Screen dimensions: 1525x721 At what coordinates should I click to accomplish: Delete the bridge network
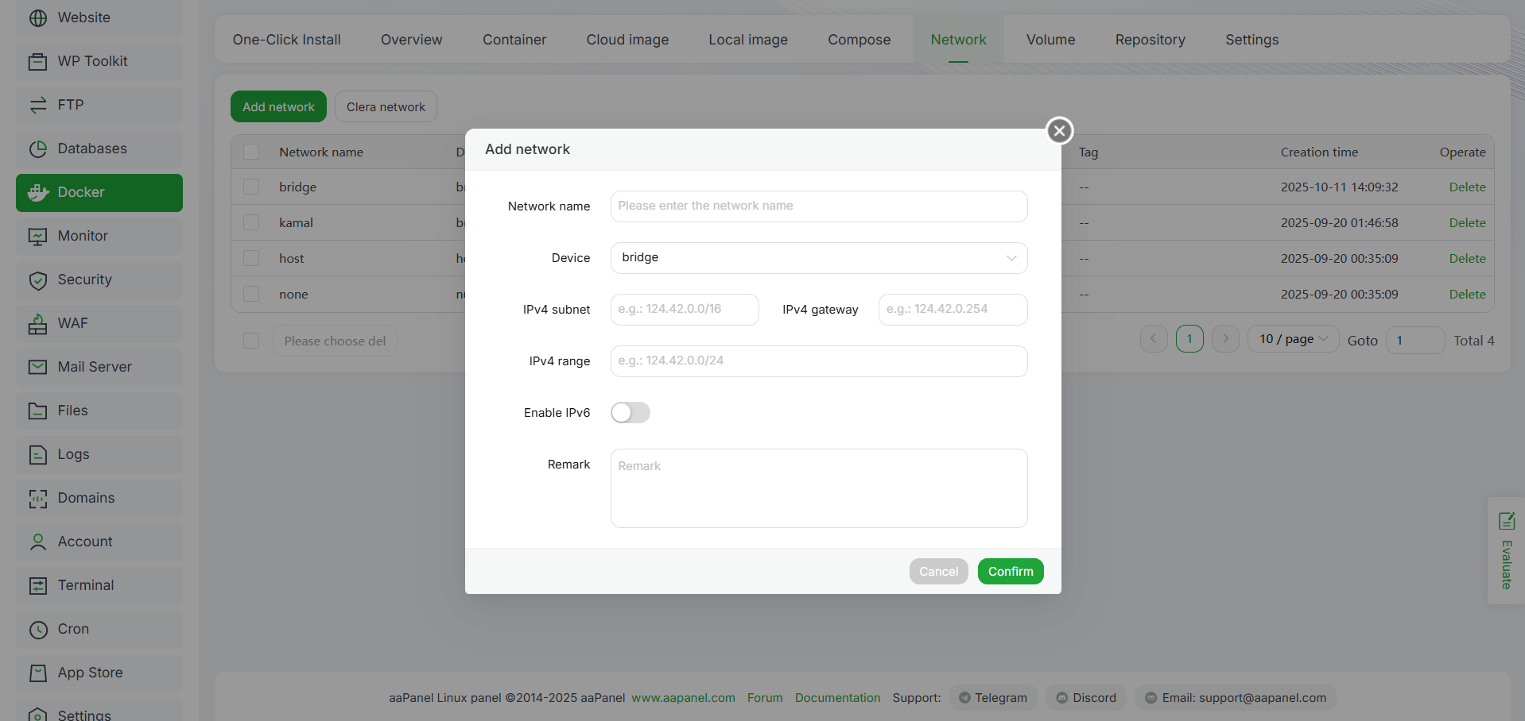coord(1467,187)
